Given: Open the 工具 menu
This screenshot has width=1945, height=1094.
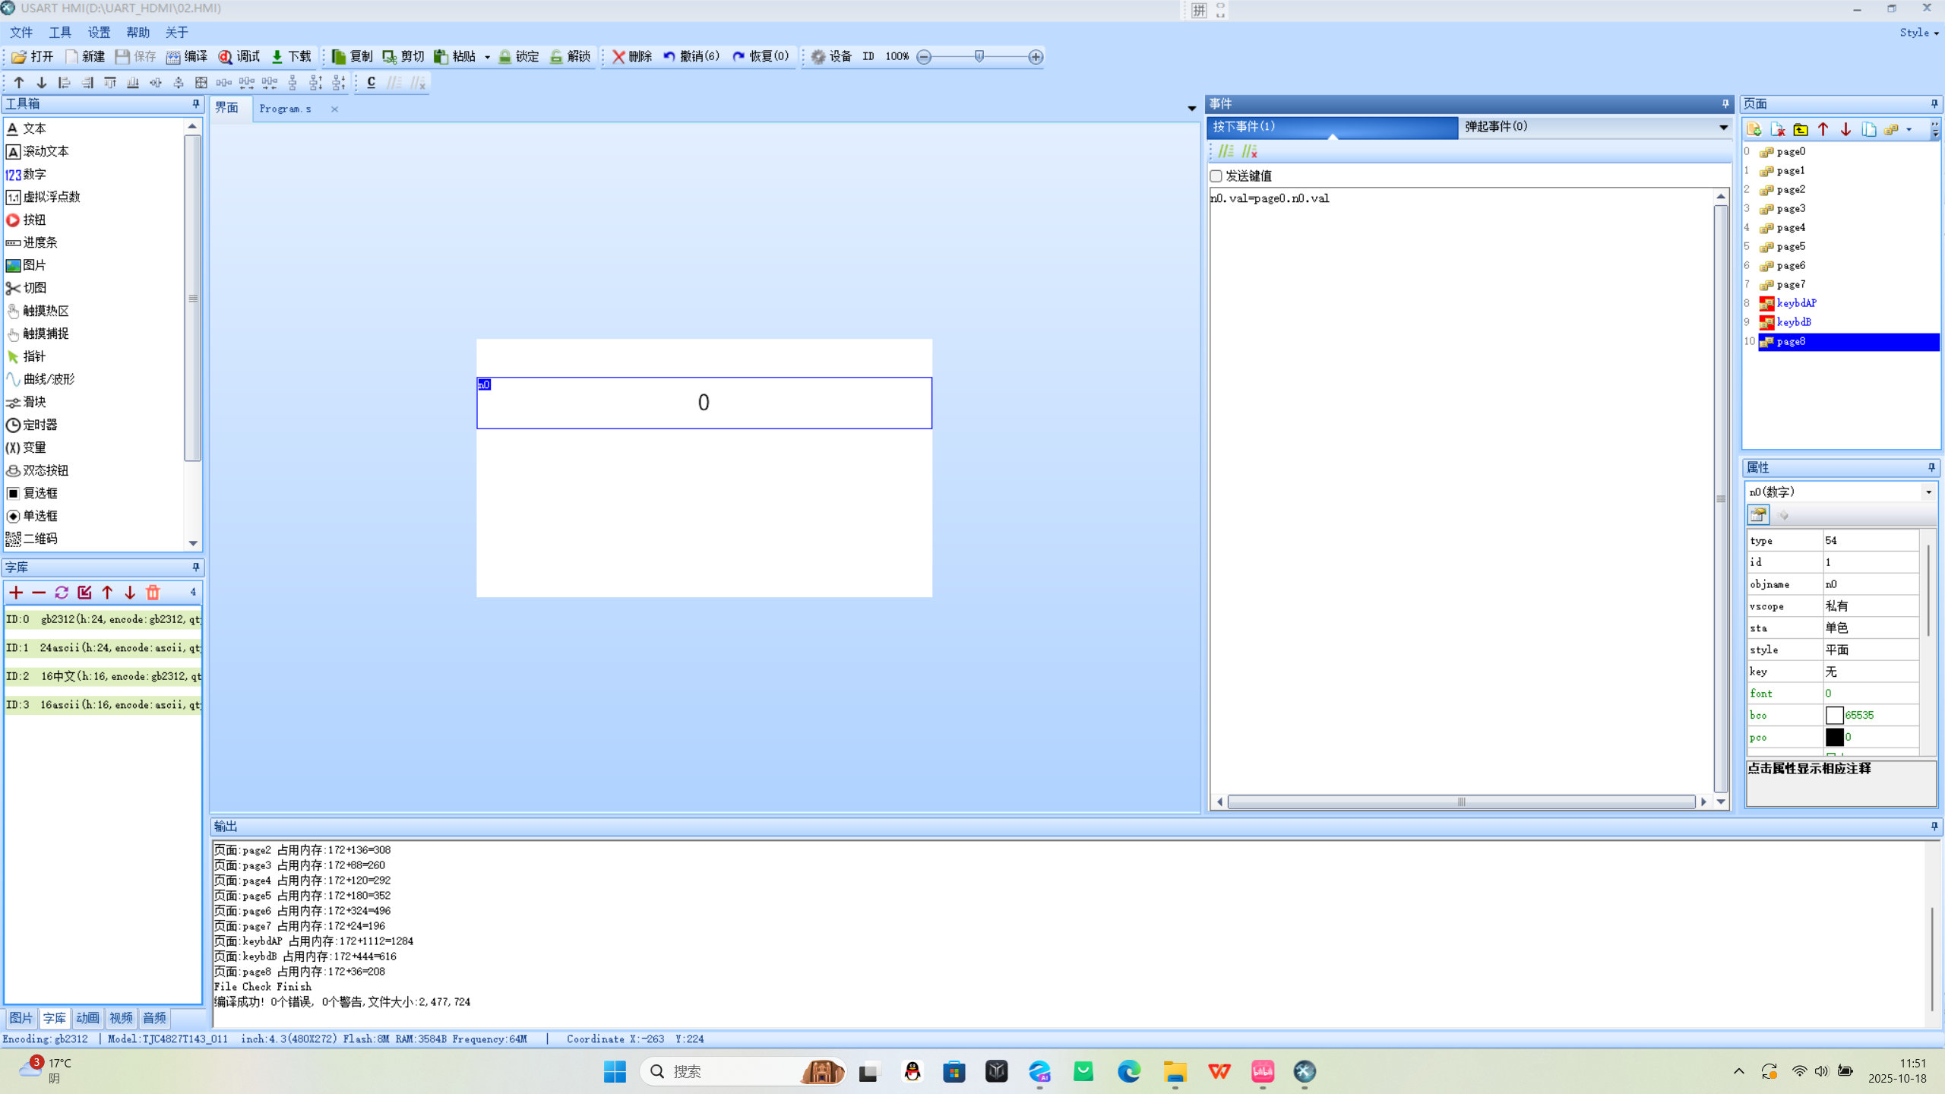Looking at the screenshot, I should [x=59, y=33].
